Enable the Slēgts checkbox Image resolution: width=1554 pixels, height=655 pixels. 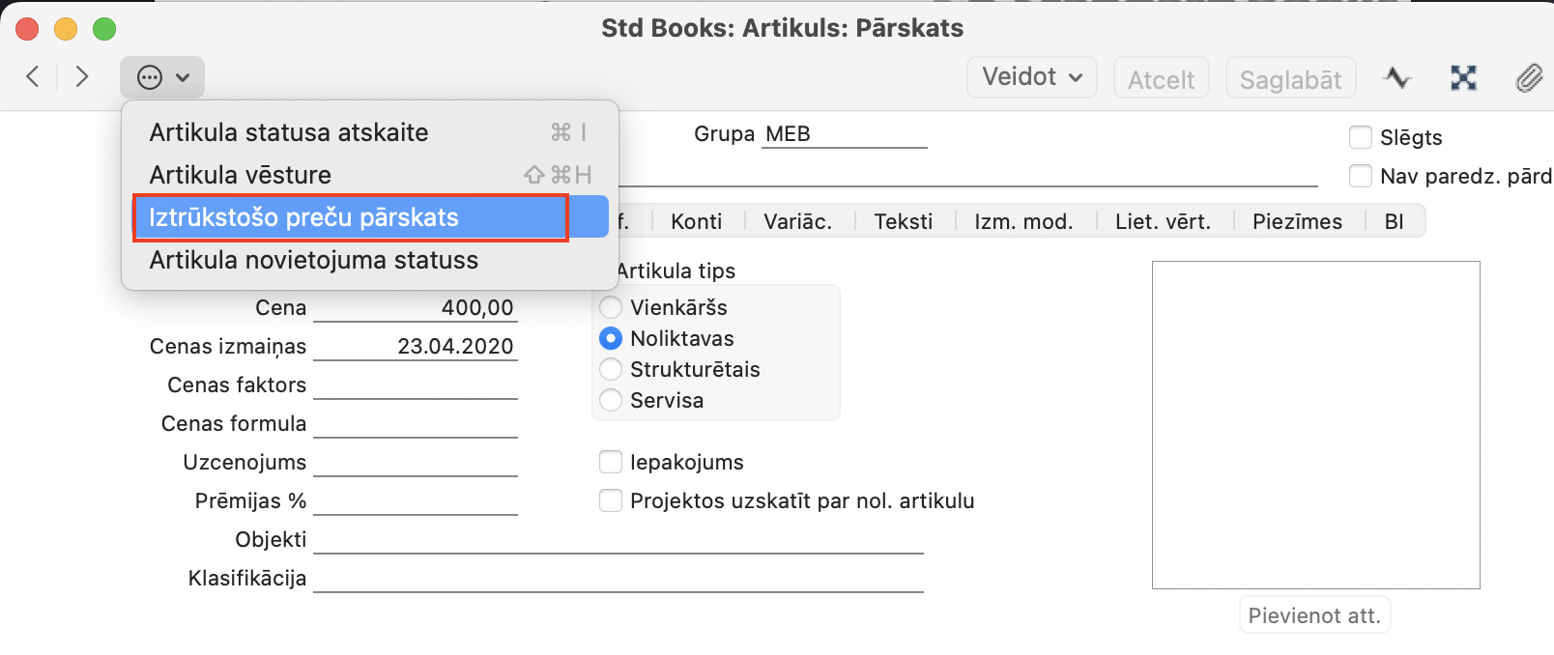tap(1361, 137)
